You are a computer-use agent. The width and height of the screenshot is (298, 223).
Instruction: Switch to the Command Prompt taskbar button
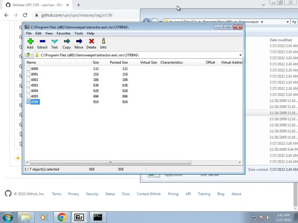click(x=98, y=217)
